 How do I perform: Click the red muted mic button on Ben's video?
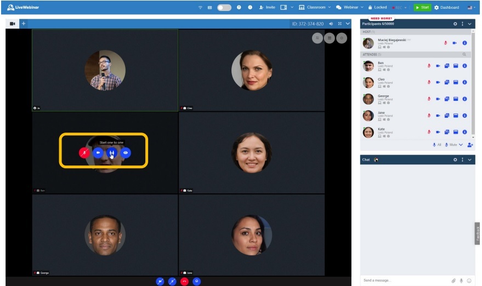84,153
